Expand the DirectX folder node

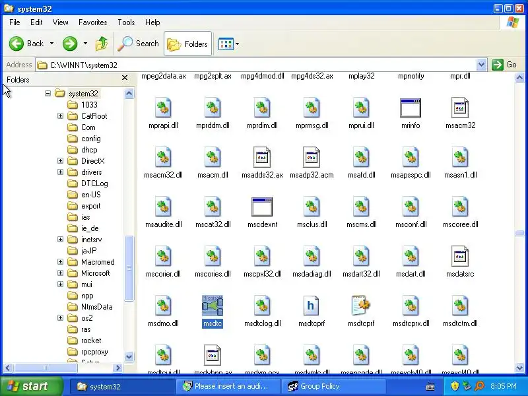coord(60,160)
